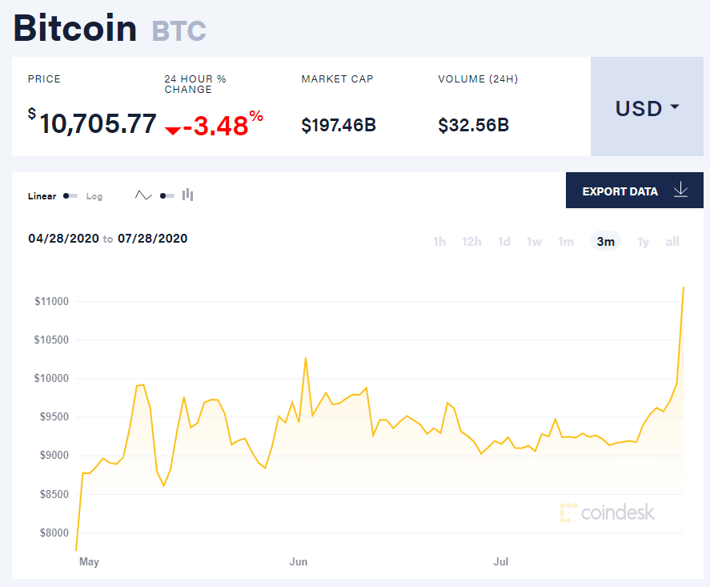Switch chart to 1y range
Screen dimensions: 710x587
click(x=644, y=241)
